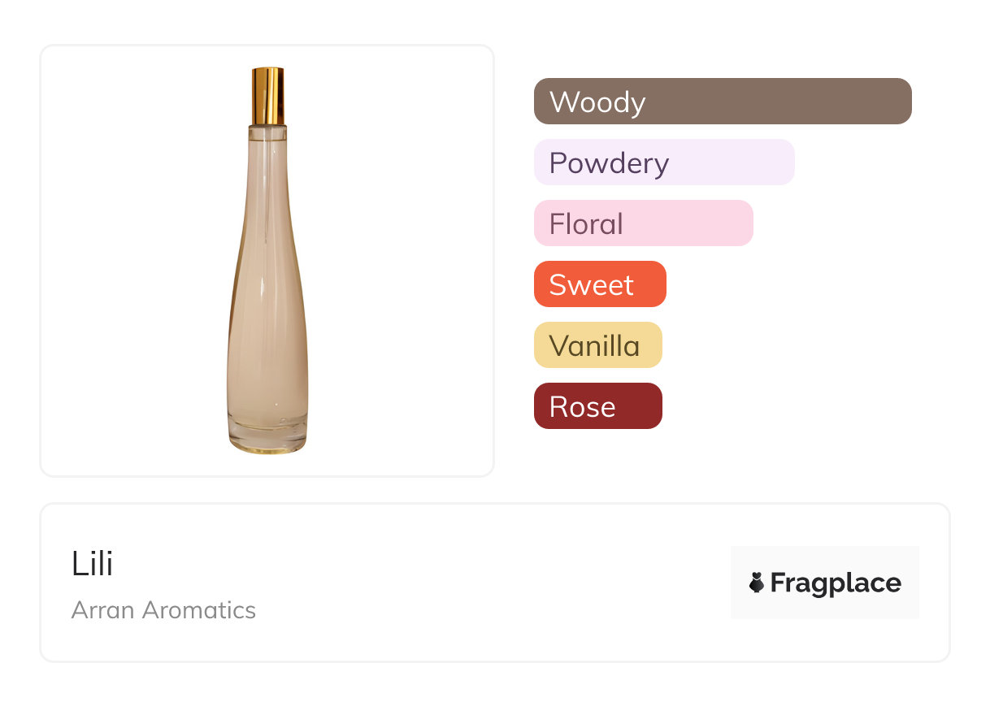Click the Lili fragrance title
This screenshot has height=702, width=990.
coord(92,564)
